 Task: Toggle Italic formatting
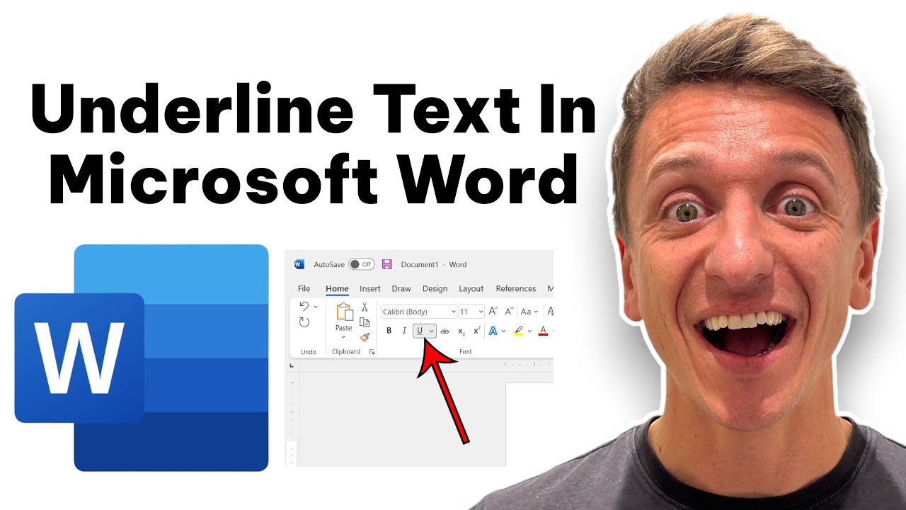(404, 331)
